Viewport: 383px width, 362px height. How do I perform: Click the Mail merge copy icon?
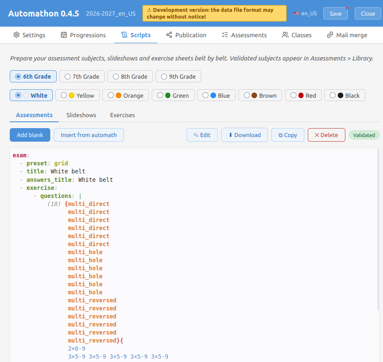pos(330,35)
